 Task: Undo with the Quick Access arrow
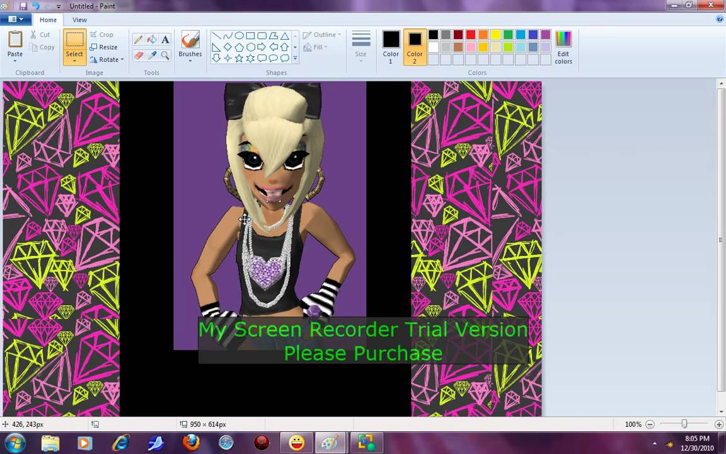tap(36, 6)
